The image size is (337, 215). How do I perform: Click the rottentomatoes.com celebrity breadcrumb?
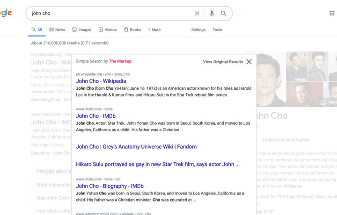[113, 214]
